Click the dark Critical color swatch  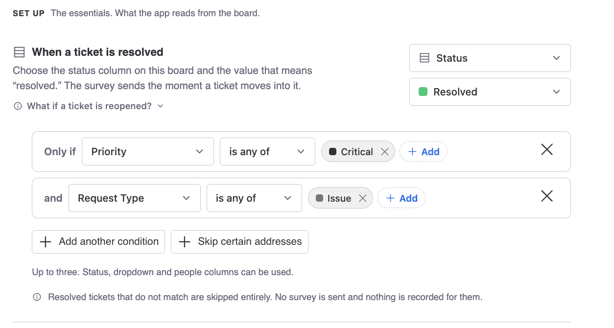(333, 152)
